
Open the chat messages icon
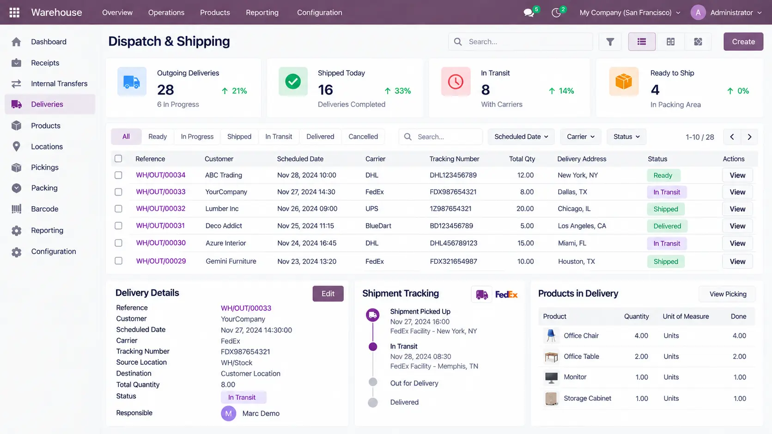[529, 13]
